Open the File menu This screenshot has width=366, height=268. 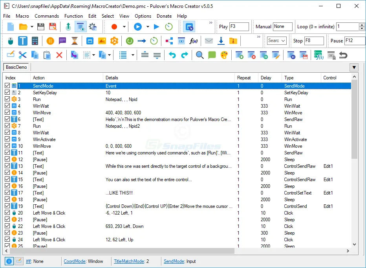pyautogui.click(x=7, y=16)
